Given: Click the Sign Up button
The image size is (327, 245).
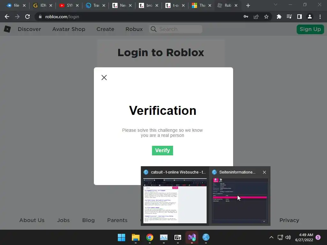Looking at the screenshot, I should point(310,29).
